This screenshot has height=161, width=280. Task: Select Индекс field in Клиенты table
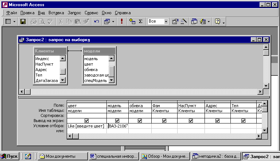pos(47,59)
